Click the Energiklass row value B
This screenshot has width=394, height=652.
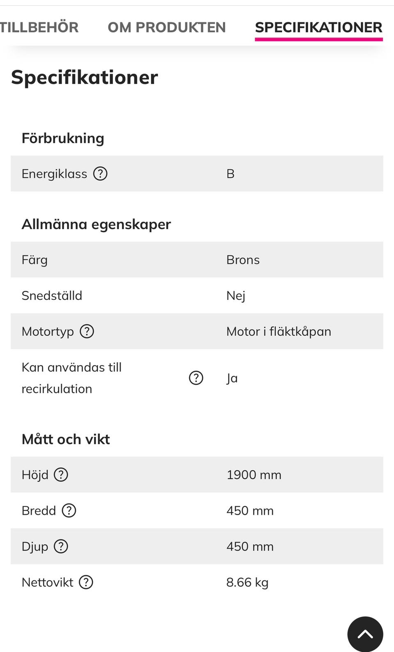point(231,174)
